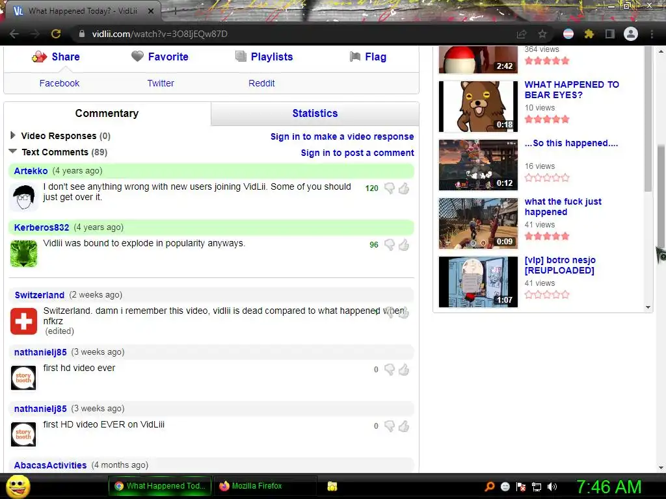Click the star rating under 'BEAR EYES?' video
Screen dimensions: 666x499
[x=546, y=120]
